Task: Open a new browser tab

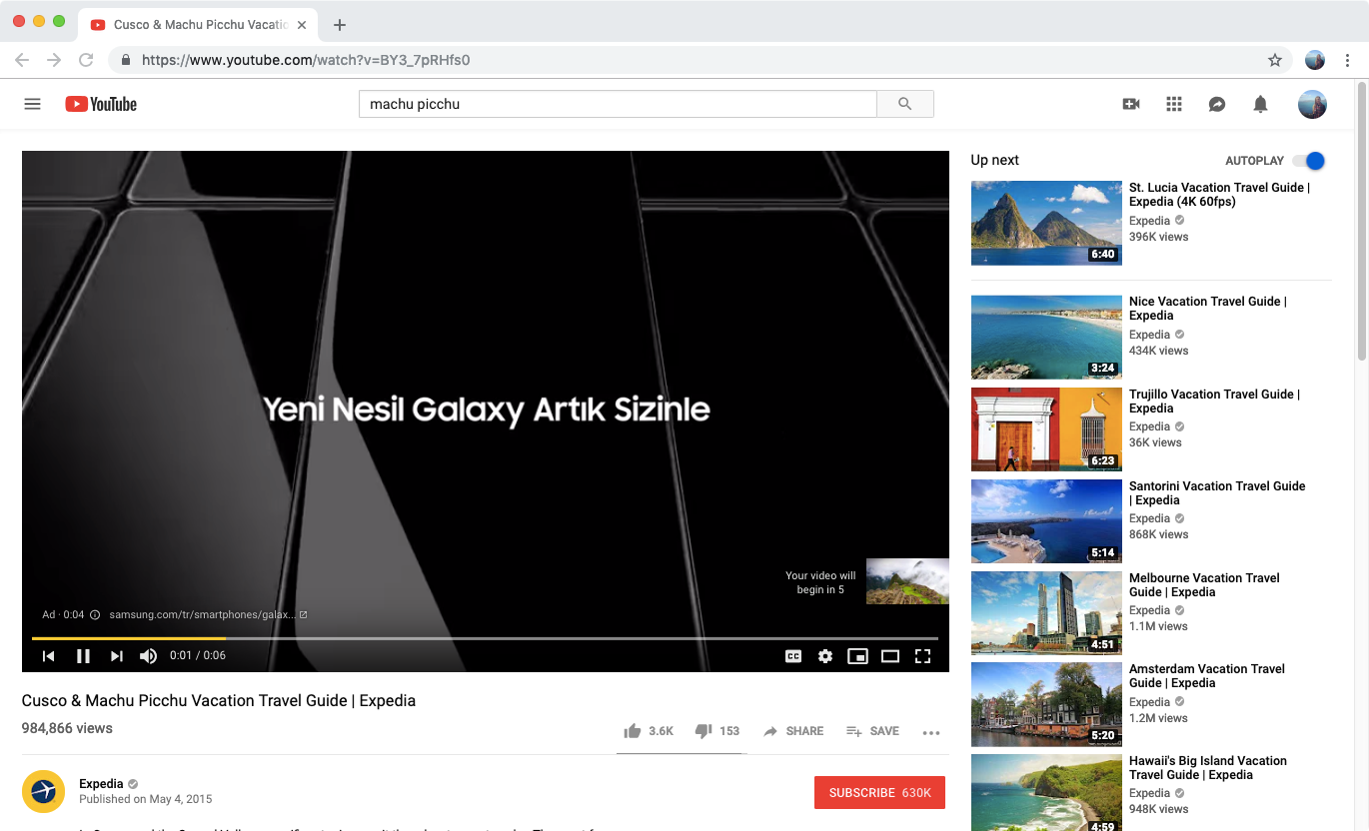Action: click(x=340, y=25)
